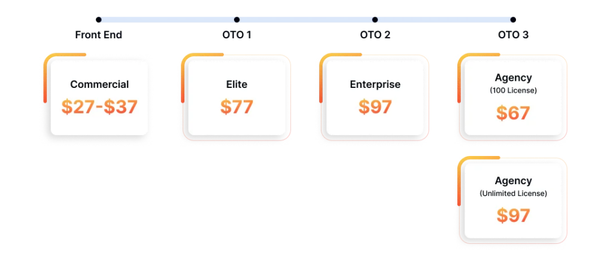Click the $27-$37 price text
Screen dimensions: 613x263
point(99,107)
